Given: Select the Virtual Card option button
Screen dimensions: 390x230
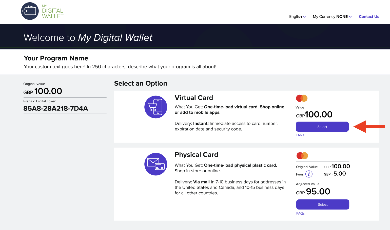Looking at the screenshot, I should coord(322,127).
